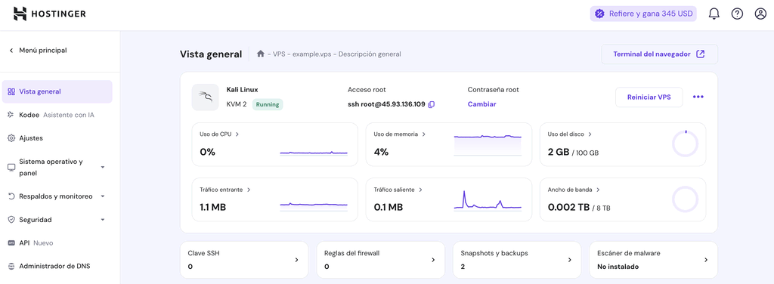
Task: Click the discount badge icon in referral banner
Action: coord(599,14)
